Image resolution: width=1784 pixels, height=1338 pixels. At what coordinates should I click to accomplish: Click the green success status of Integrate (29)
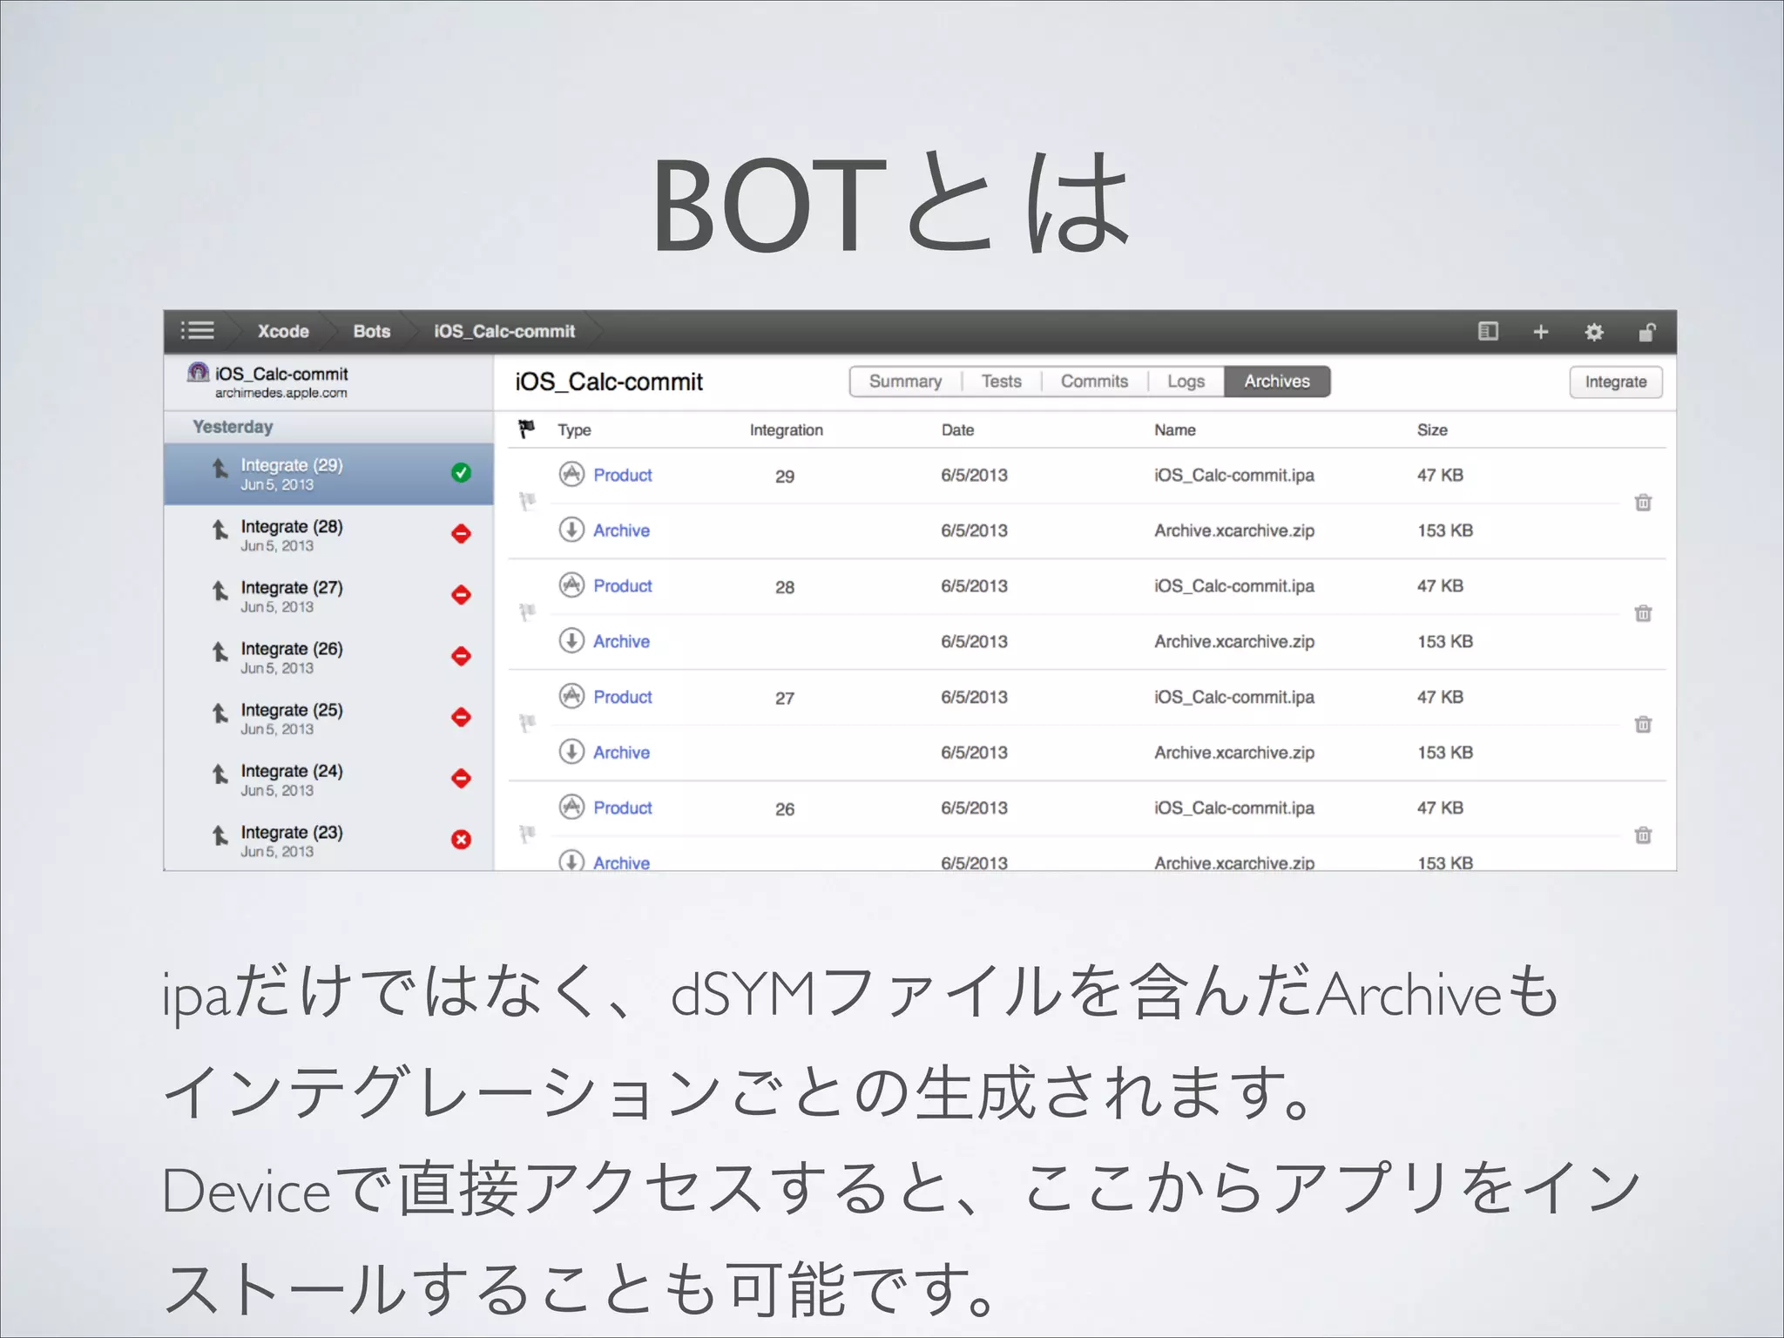461,473
